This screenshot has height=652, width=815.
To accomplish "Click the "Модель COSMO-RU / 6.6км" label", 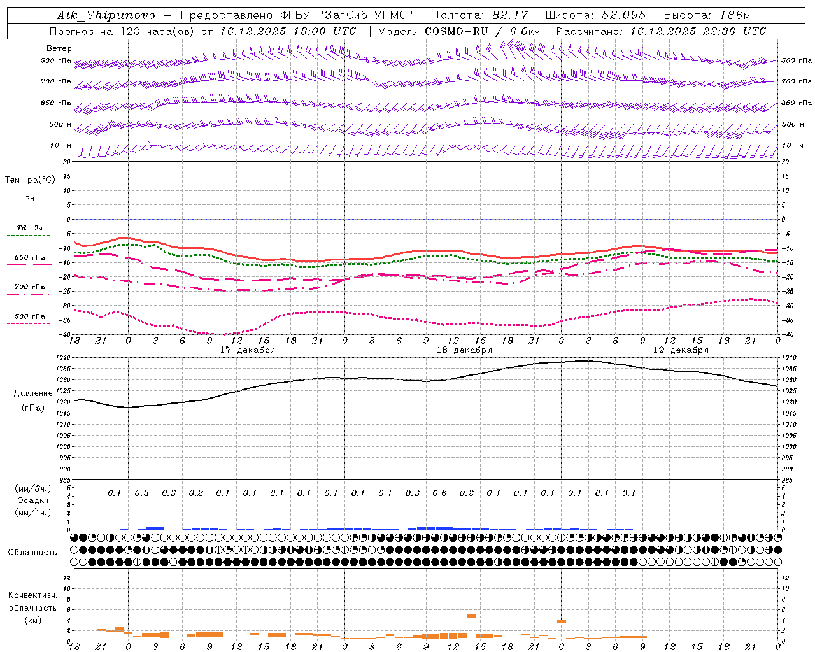I will coord(459,31).
